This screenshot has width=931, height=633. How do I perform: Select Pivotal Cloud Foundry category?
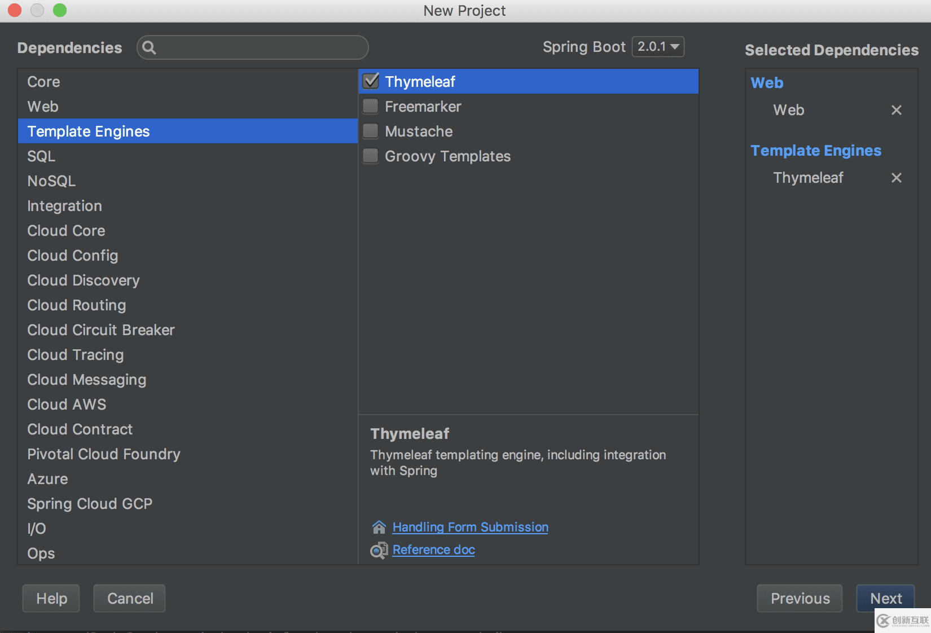point(188,454)
